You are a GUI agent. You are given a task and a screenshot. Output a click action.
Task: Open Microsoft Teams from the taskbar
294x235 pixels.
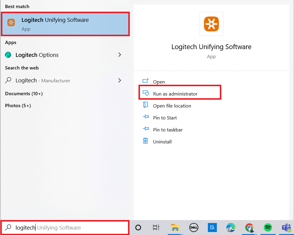tap(286, 228)
